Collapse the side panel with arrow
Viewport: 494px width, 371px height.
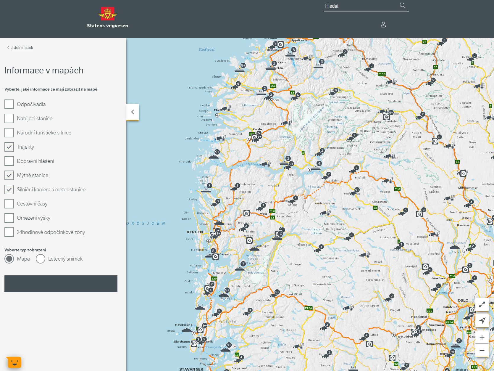point(133,112)
